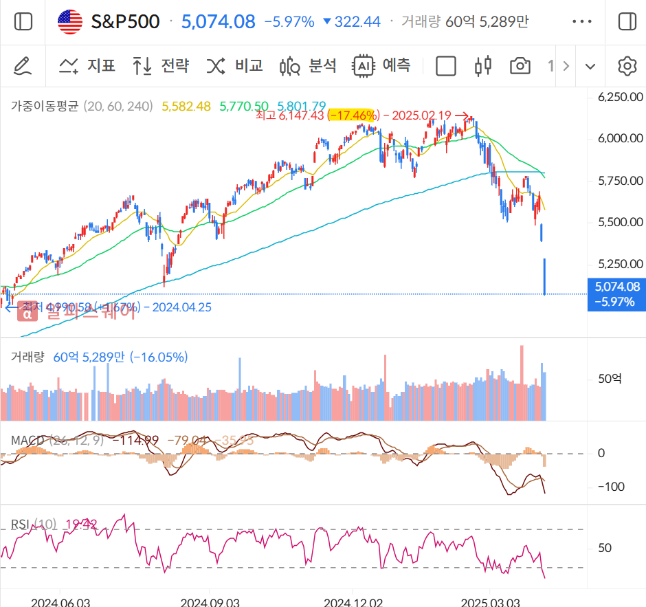Open the 분석 analysis tool
646x607 pixels.
pos(308,66)
